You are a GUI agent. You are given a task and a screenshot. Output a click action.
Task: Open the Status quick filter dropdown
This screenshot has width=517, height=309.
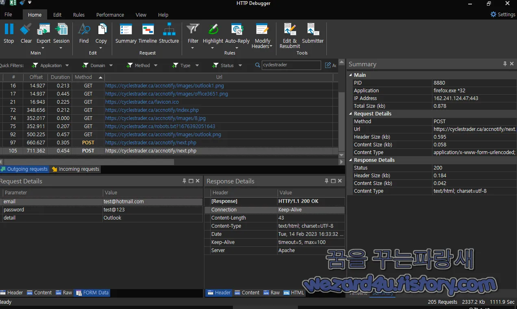point(240,65)
